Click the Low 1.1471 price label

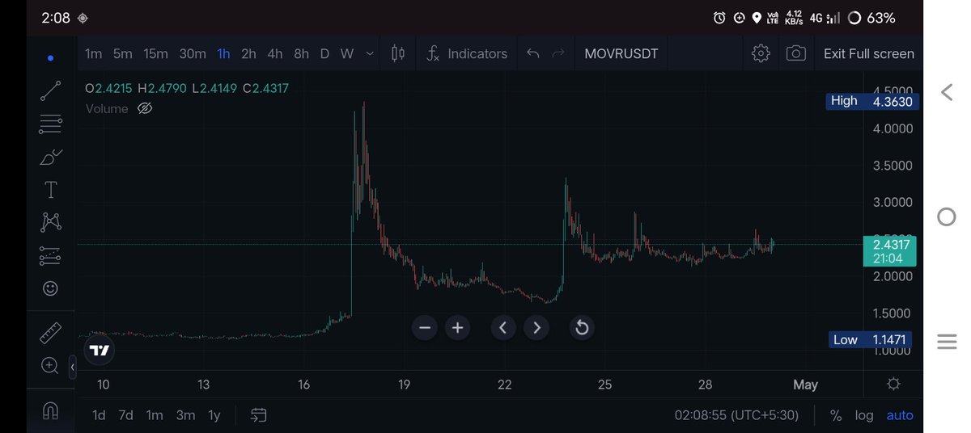[x=870, y=340]
